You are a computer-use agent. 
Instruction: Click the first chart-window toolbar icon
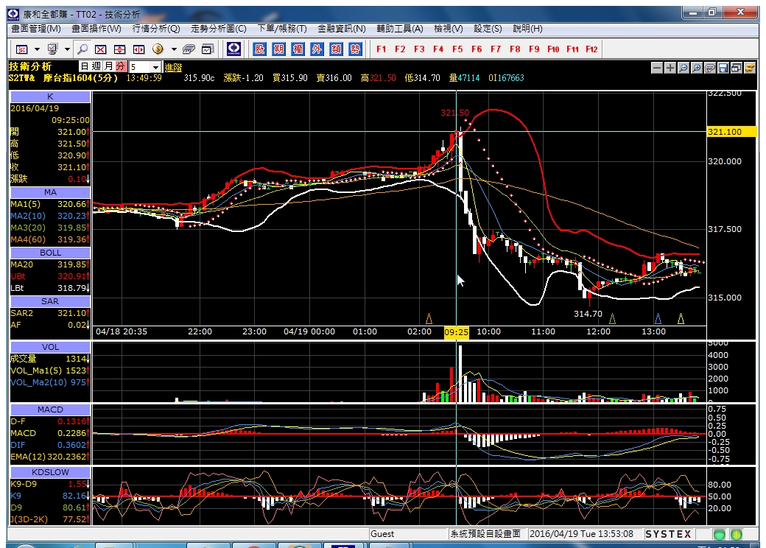22,49
